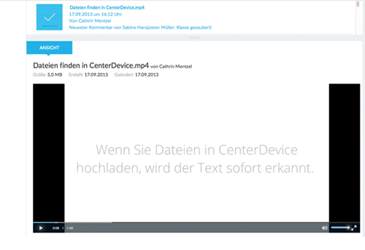Screen dimensions: 365x250
Task: Play the video with the play button
Action: [41, 228]
